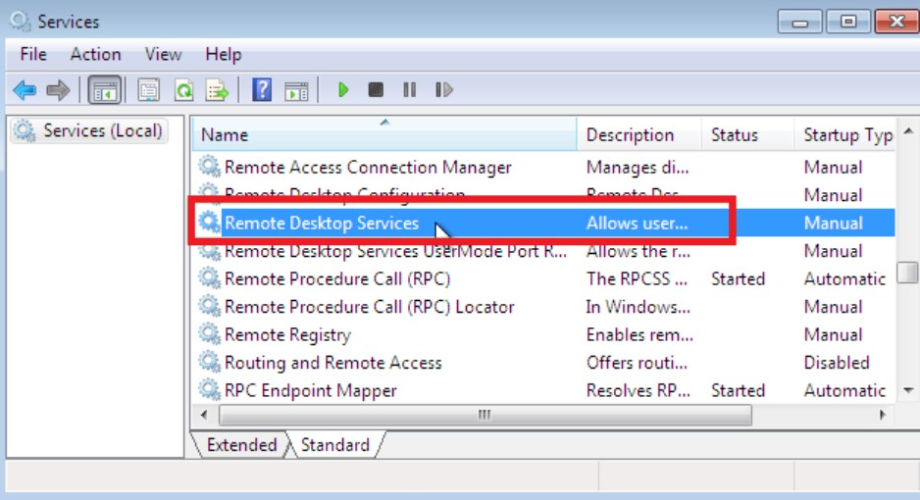
Task: Switch to the Extended tab
Action: 241,445
